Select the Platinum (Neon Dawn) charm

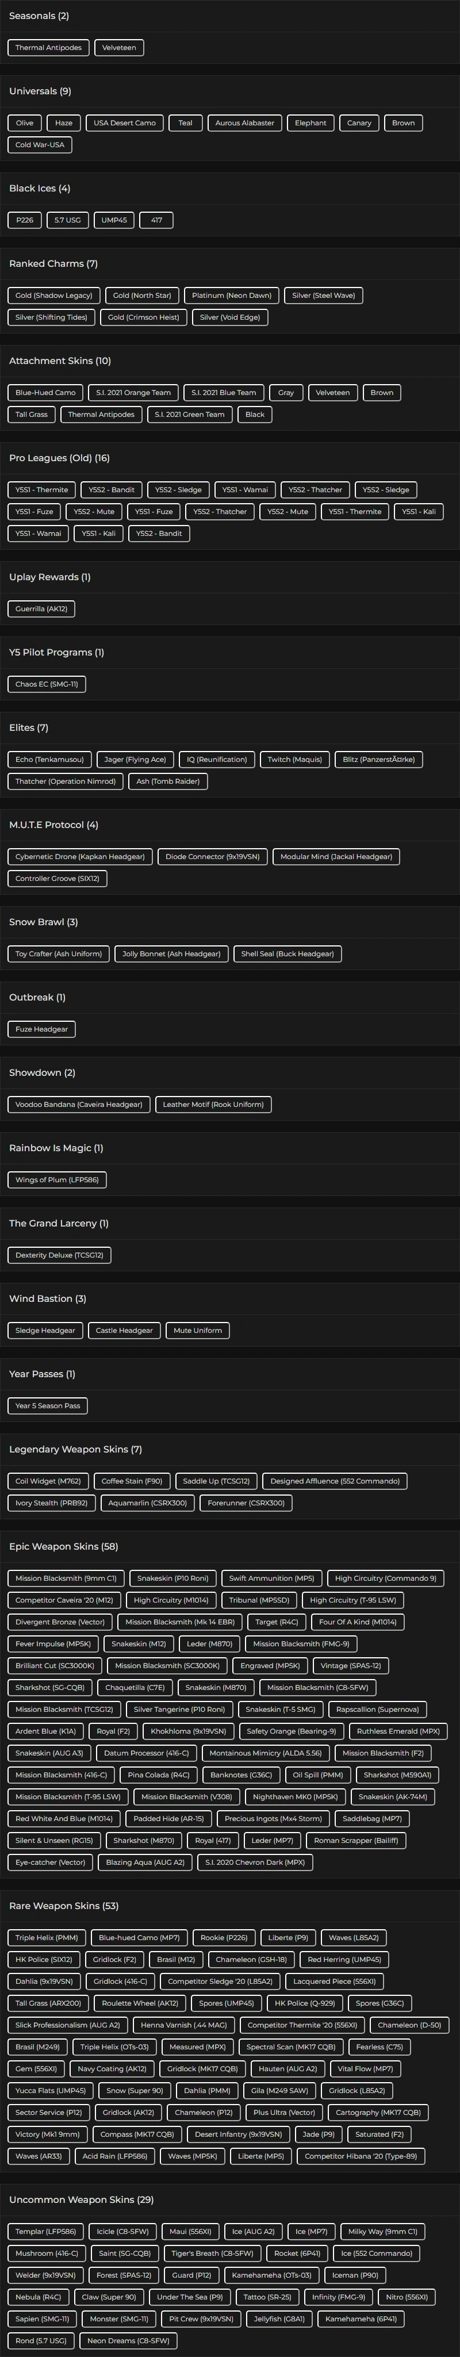click(x=231, y=296)
